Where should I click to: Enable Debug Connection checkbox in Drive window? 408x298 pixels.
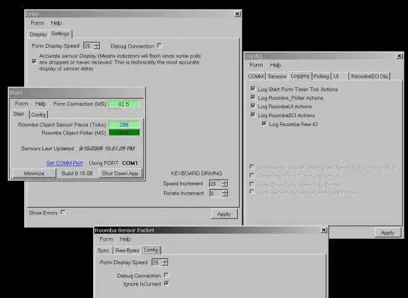[159, 45]
